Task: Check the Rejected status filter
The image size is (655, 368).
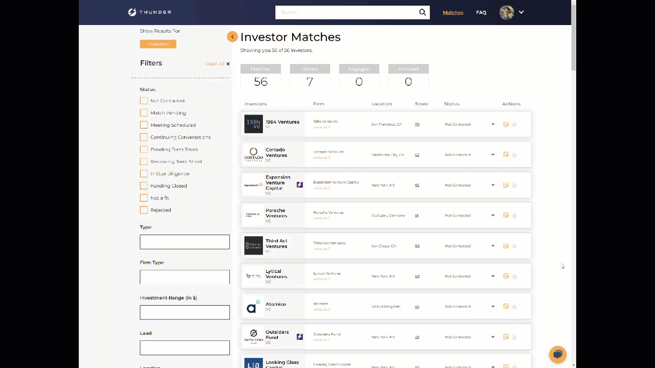Action: [144, 210]
